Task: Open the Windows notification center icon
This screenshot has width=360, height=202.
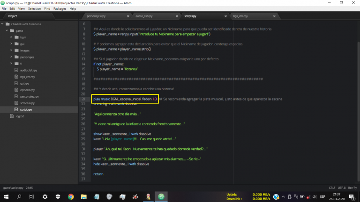Action: (352, 196)
